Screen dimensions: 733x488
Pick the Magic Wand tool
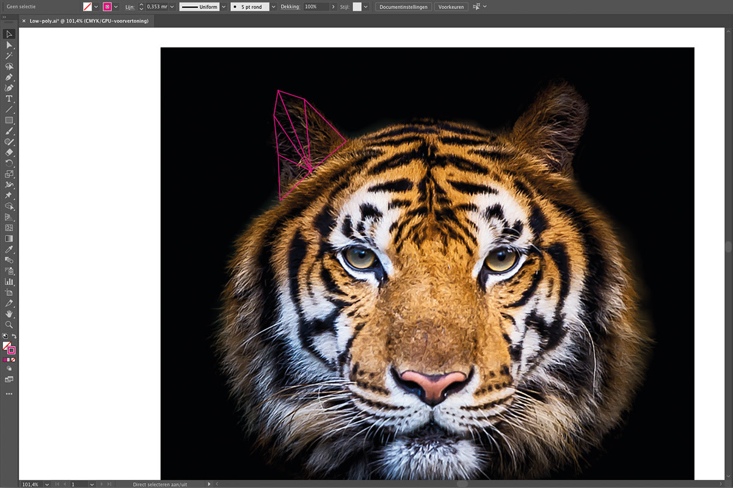9,56
